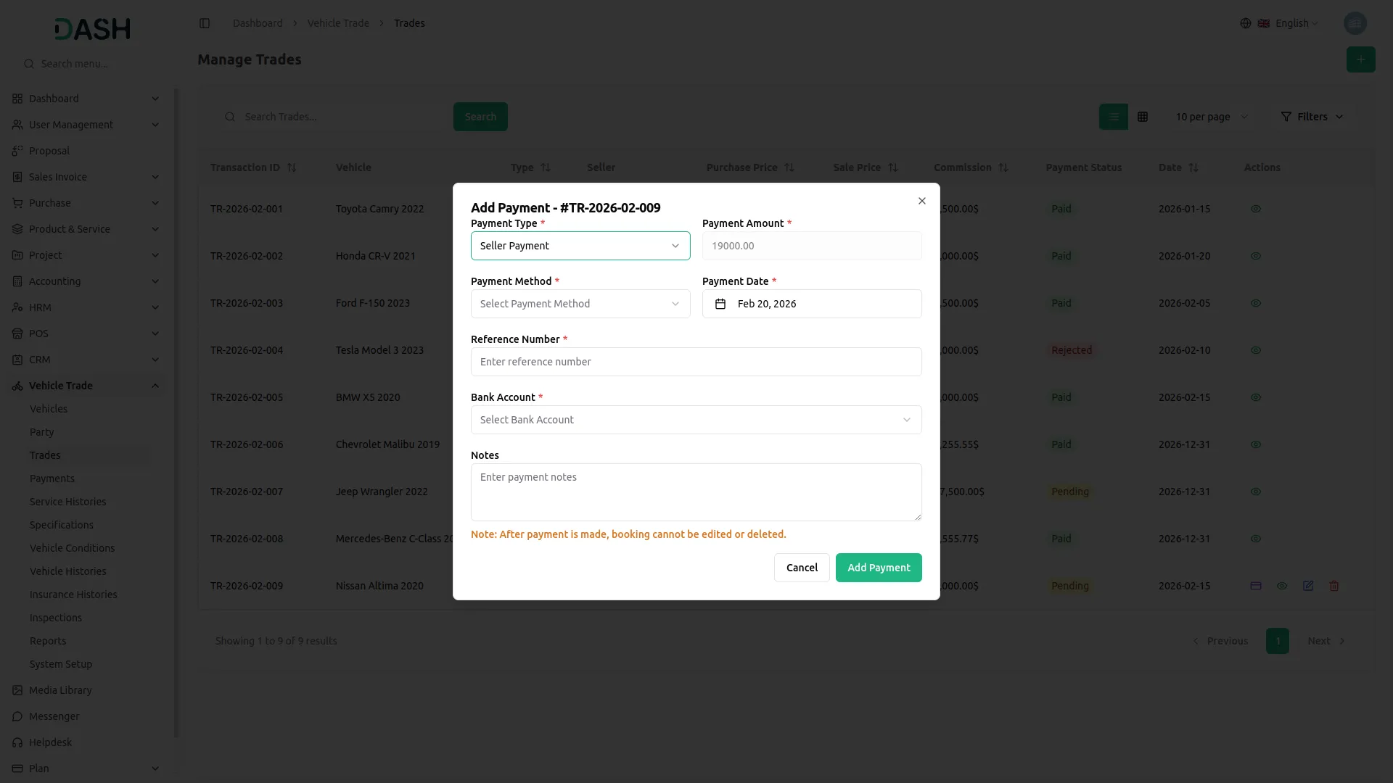Toggle the sidebar collapse icon
The height and width of the screenshot is (783, 1393).
click(205, 23)
